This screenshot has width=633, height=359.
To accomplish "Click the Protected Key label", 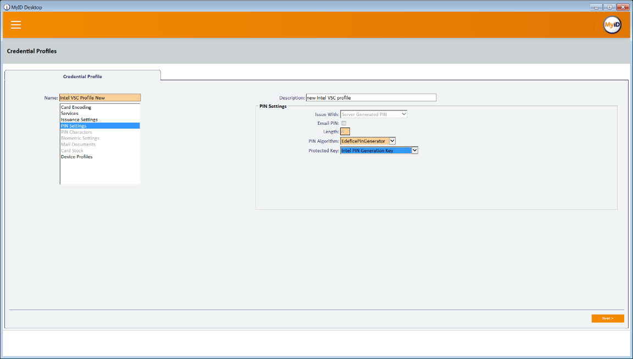I will click(x=324, y=151).
